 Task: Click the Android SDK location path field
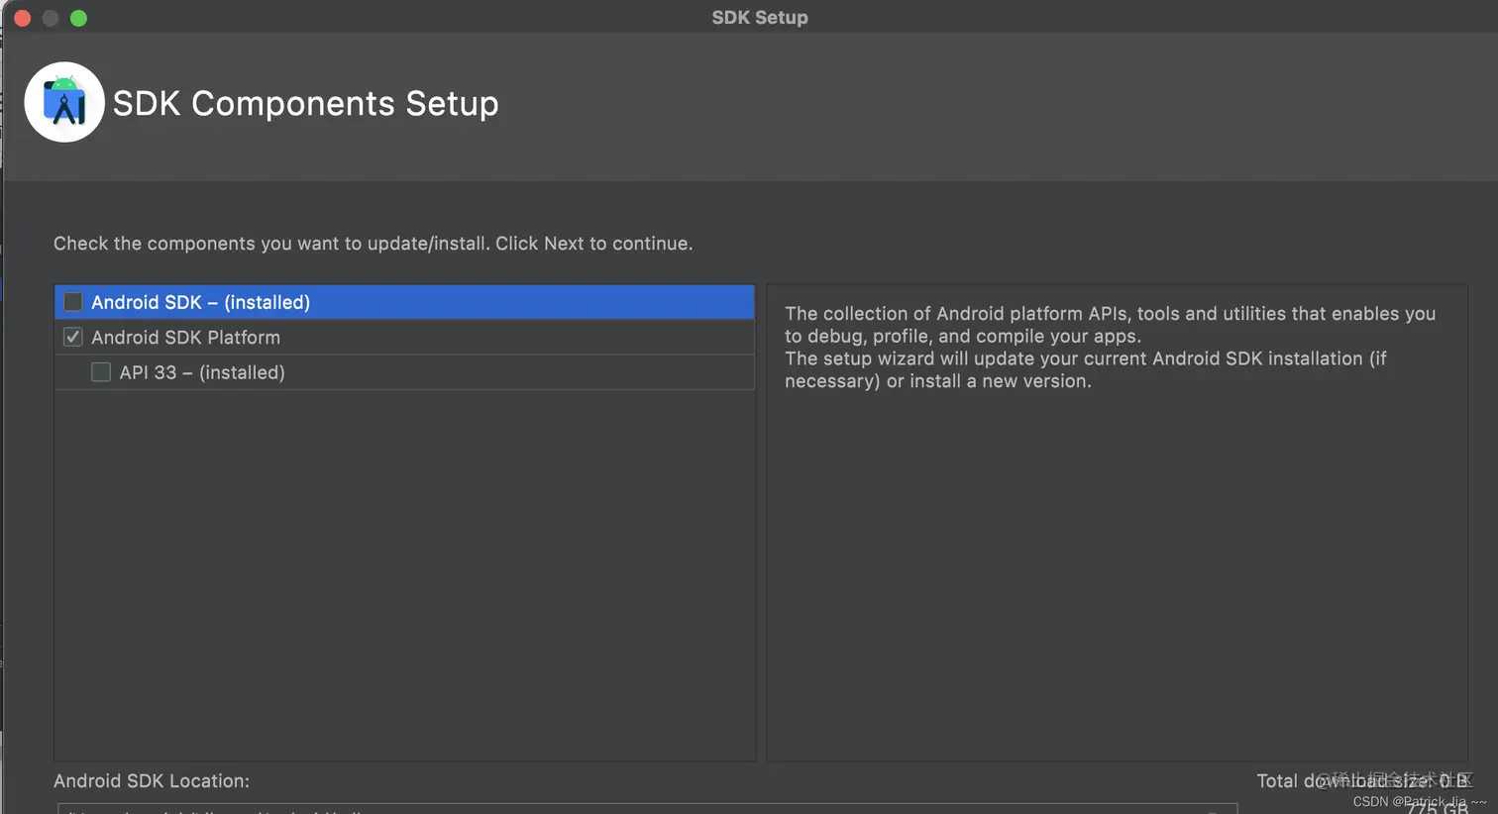click(644, 808)
